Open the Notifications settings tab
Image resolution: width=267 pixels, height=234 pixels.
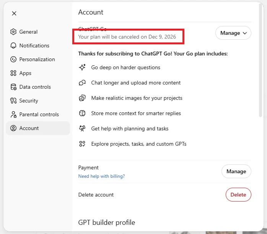34,45
